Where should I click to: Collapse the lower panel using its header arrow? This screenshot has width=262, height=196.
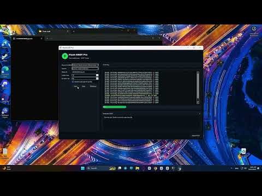(x=200, y=114)
